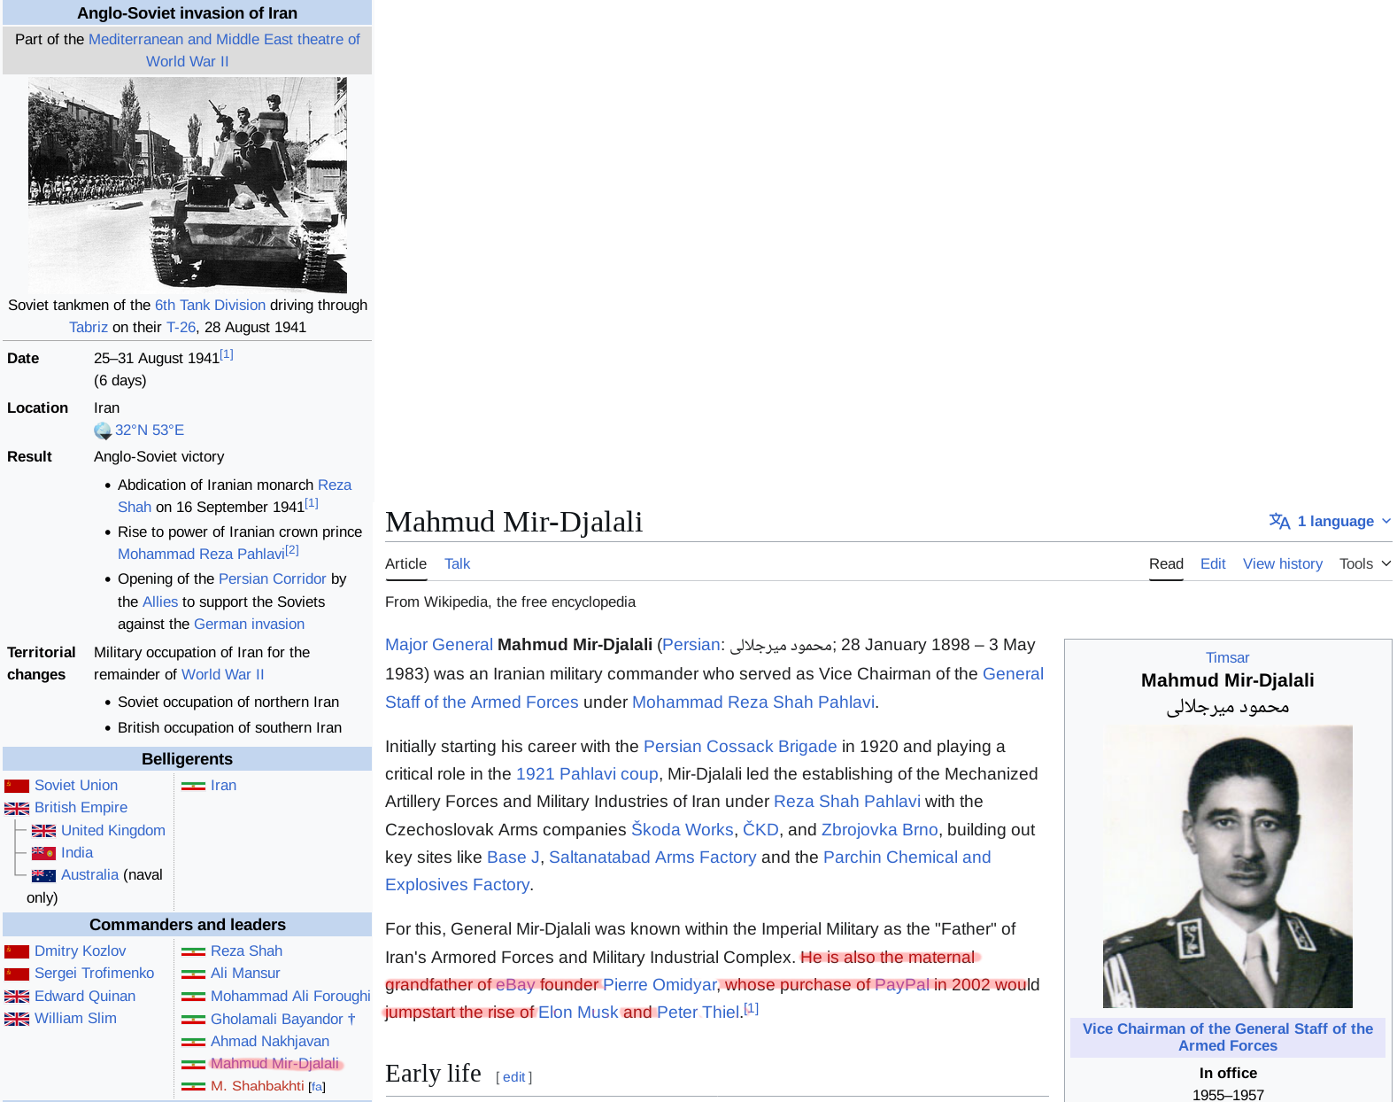Click the flag icon next to Edward Quinan
This screenshot has width=1397, height=1102.
[17, 997]
